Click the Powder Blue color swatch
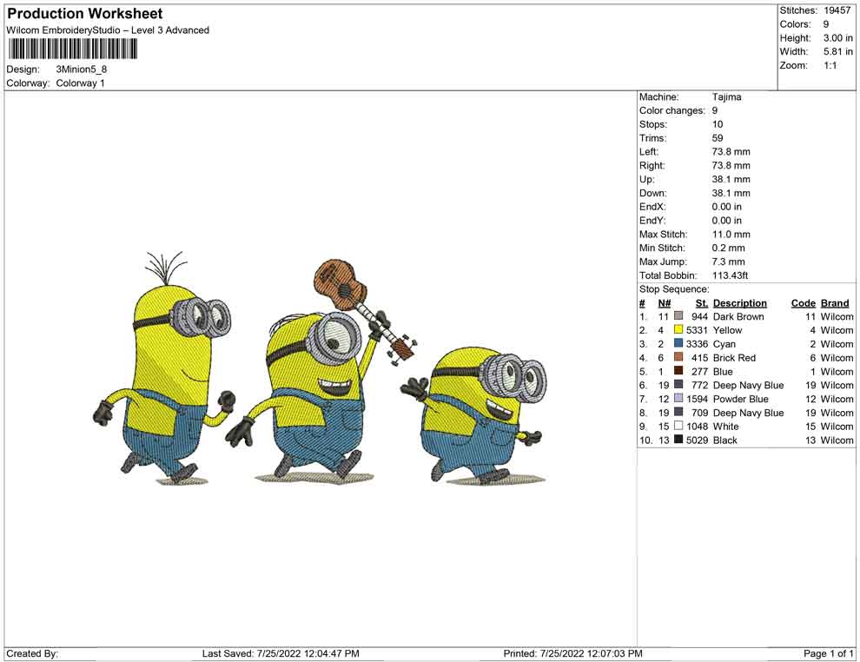860x662 pixels. (x=678, y=398)
